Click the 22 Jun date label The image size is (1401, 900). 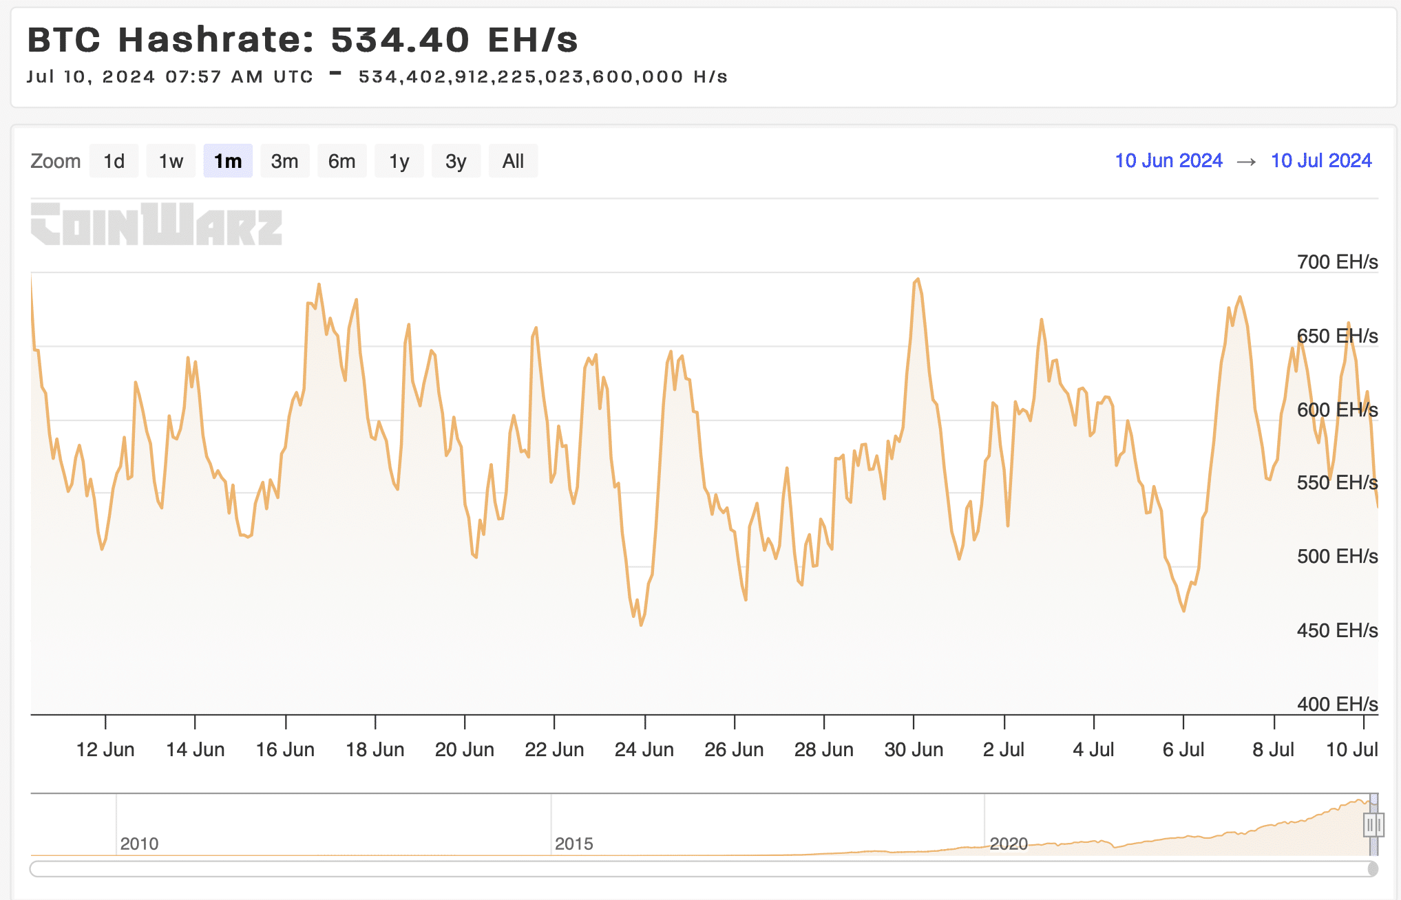click(554, 749)
